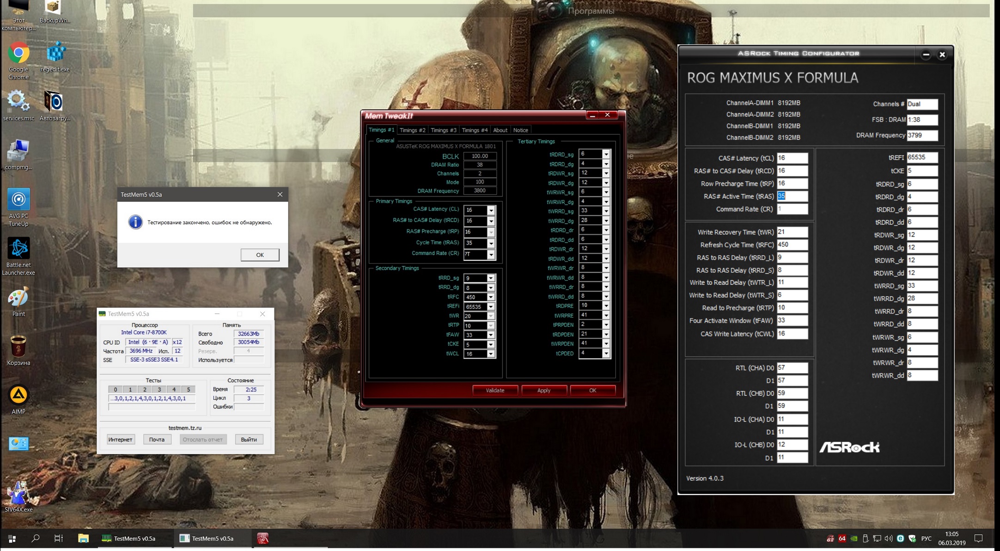
Task: Switch to the Timings #2 tab
Action: (412, 130)
